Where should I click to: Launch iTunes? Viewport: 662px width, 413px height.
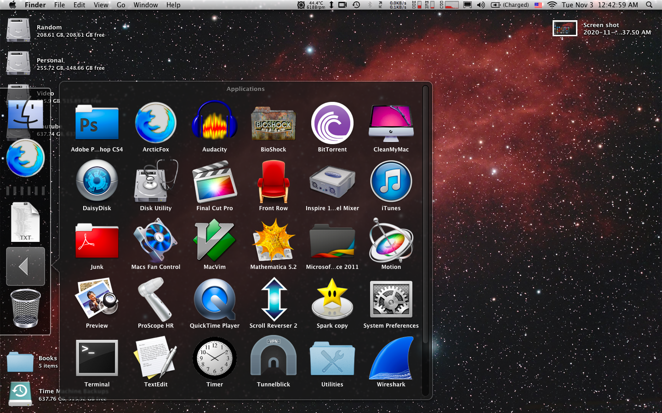391,182
